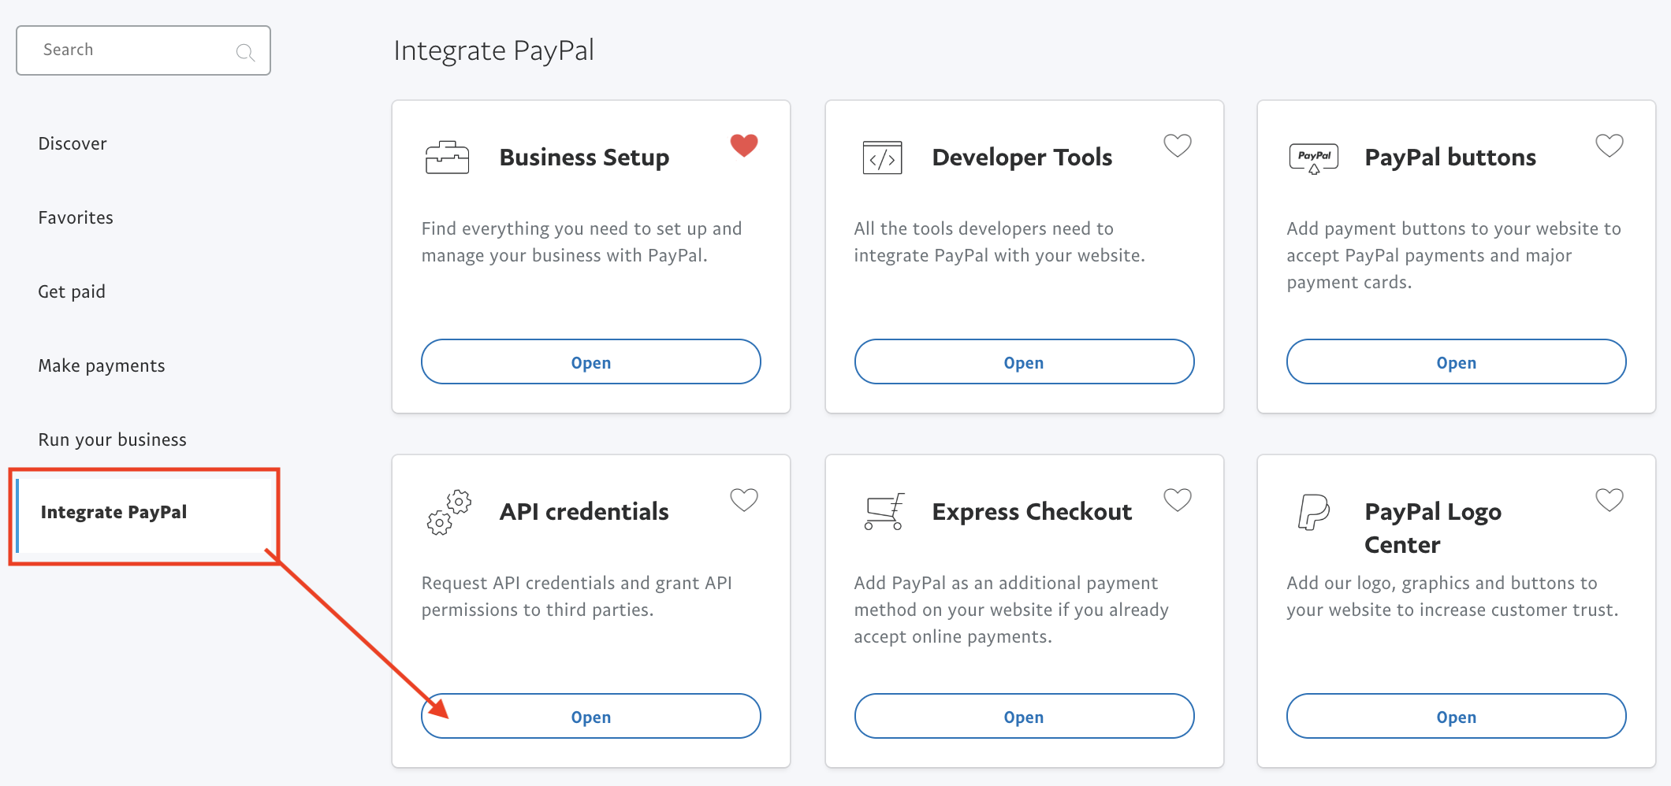The image size is (1671, 786).
Task: Favorite Express Checkout with the heart
Action: tap(1178, 499)
